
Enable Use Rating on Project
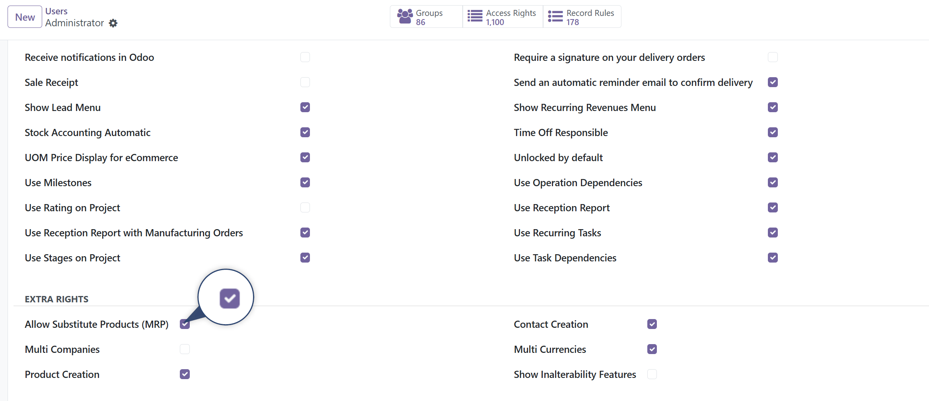(x=305, y=207)
